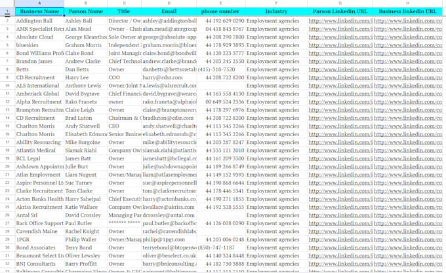446x273 pixels.
Task: Click the David Bygrave name cell
Action: point(86,94)
